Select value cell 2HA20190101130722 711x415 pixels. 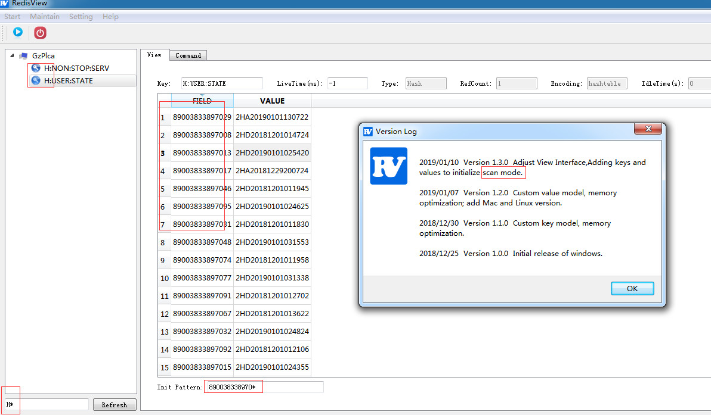coord(272,117)
